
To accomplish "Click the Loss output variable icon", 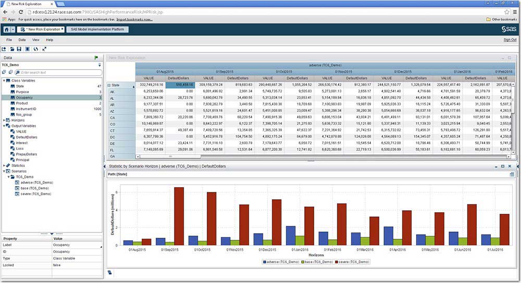I will coord(13,149).
